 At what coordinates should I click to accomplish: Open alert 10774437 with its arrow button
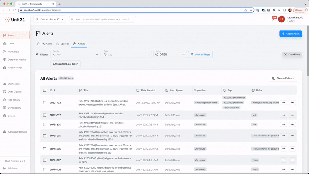284,160
